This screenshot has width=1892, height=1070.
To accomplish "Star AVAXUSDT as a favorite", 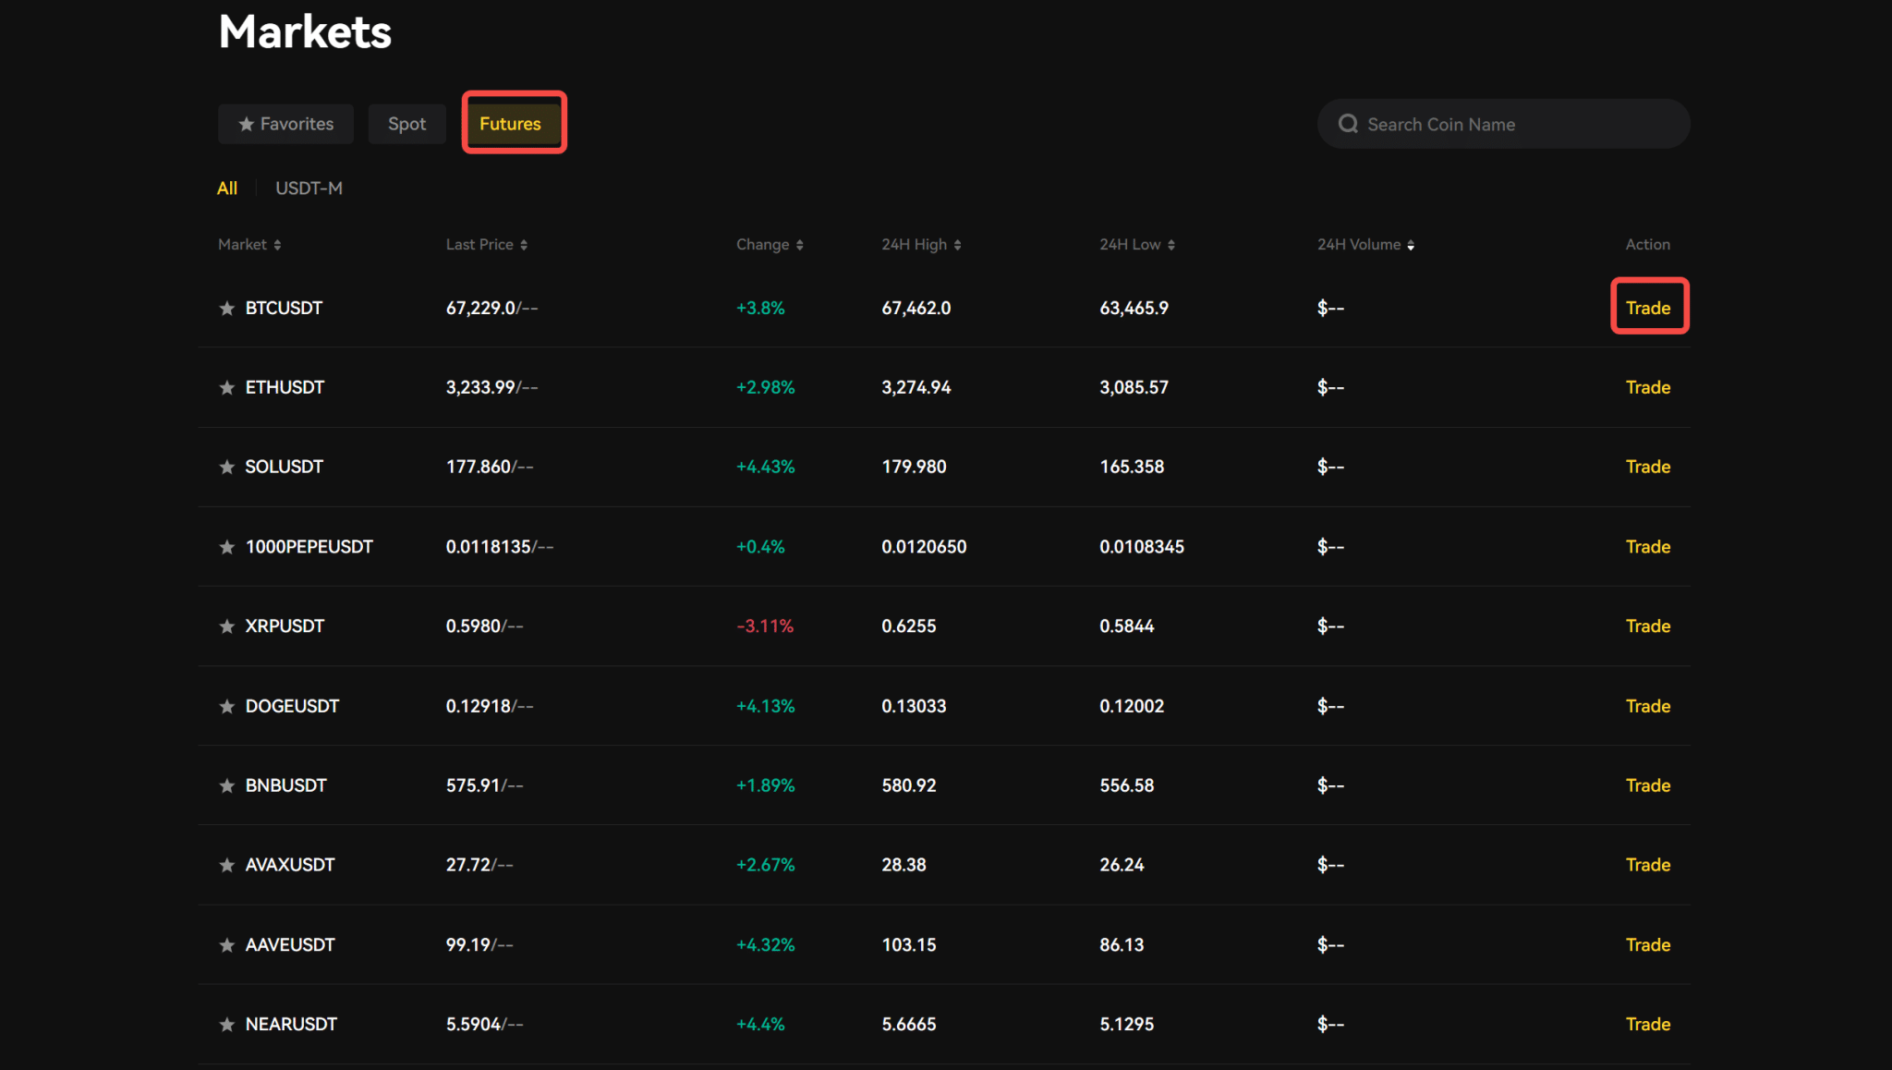I will [226, 864].
